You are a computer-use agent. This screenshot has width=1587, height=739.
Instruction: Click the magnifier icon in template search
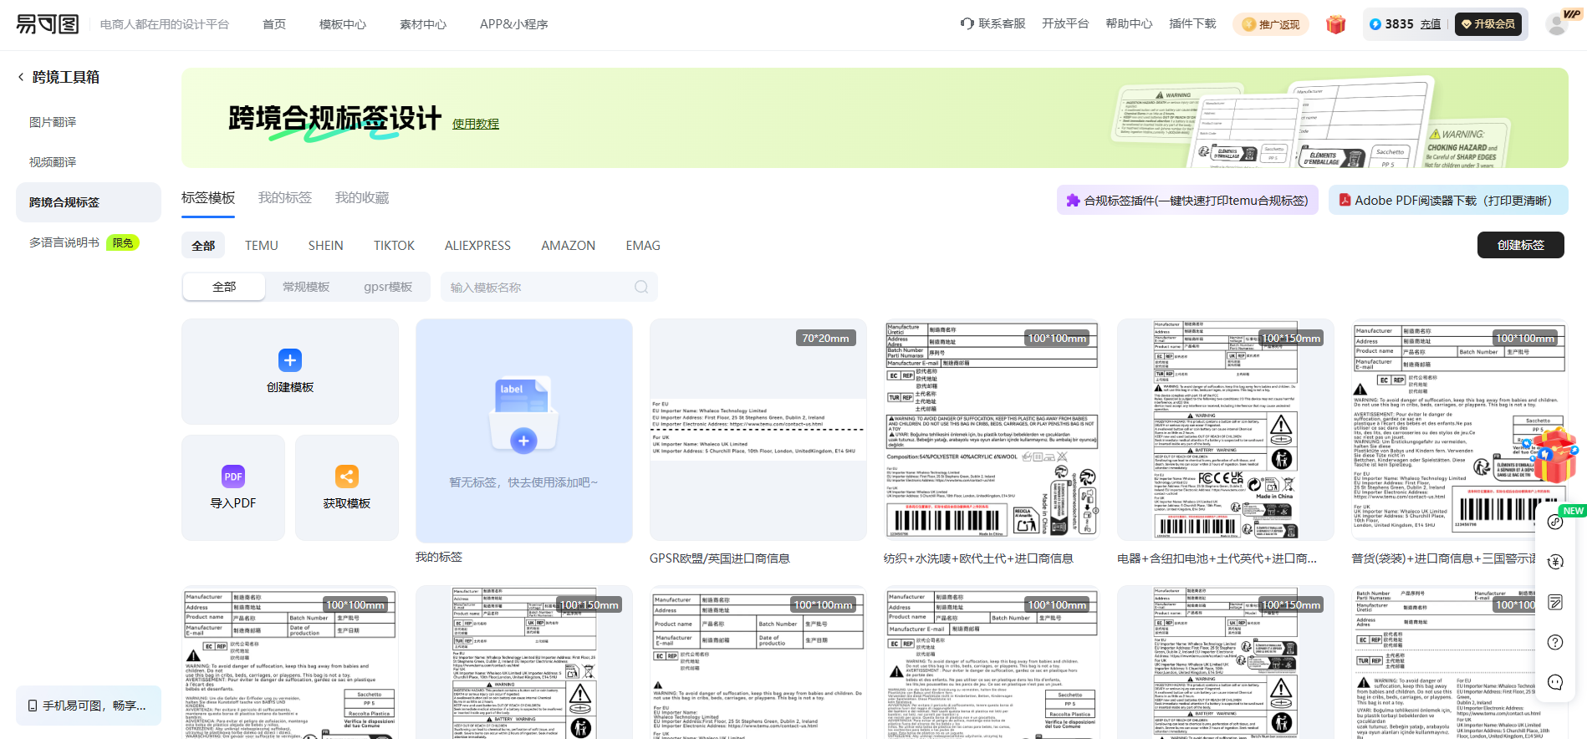coord(641,287)
